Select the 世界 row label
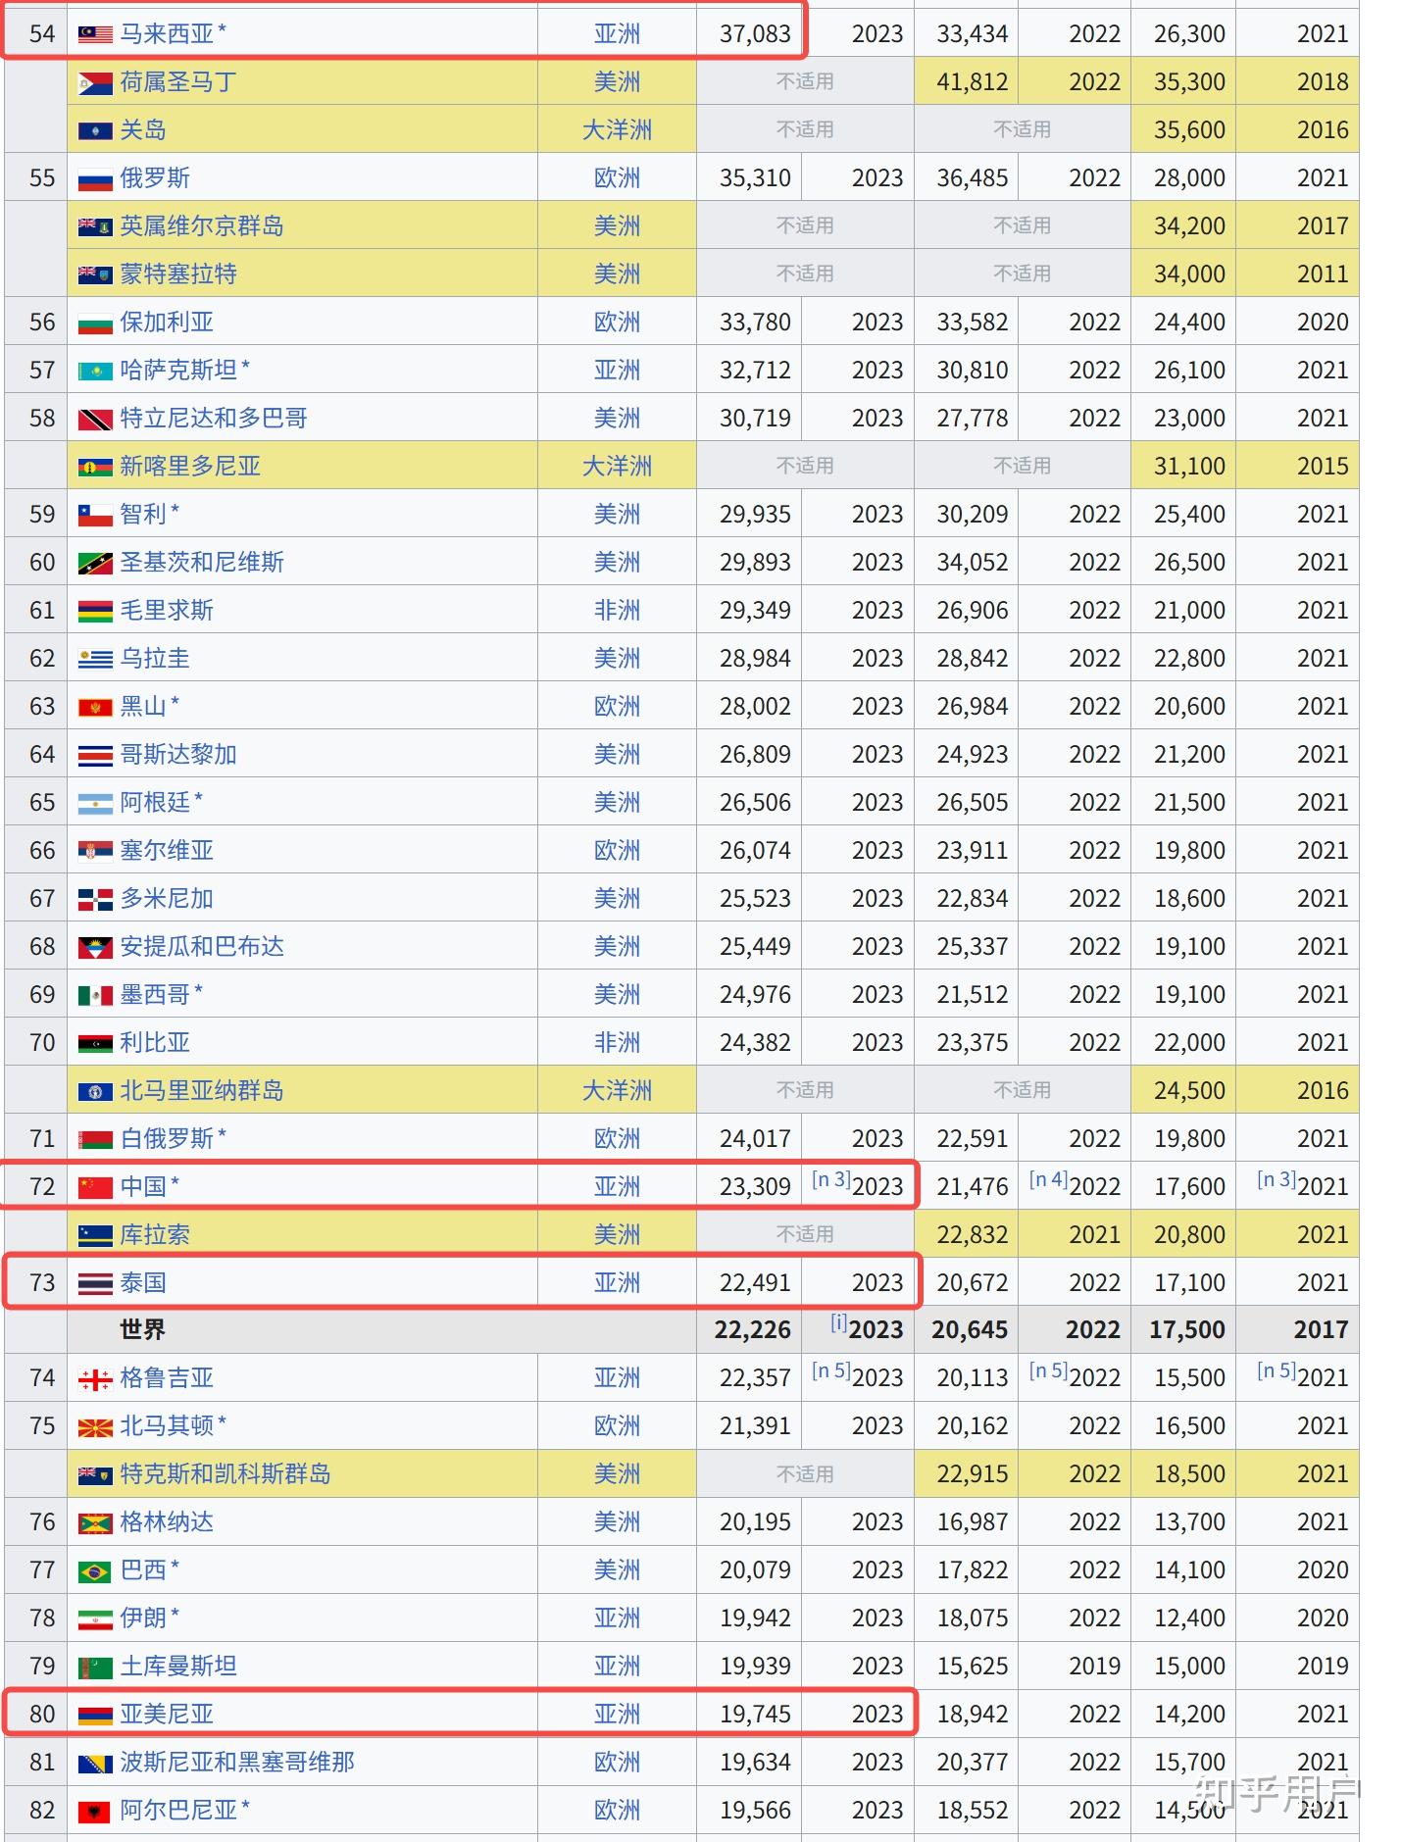The image size is (1402, 1842). pyautogui.click(x=143, y=1330)
